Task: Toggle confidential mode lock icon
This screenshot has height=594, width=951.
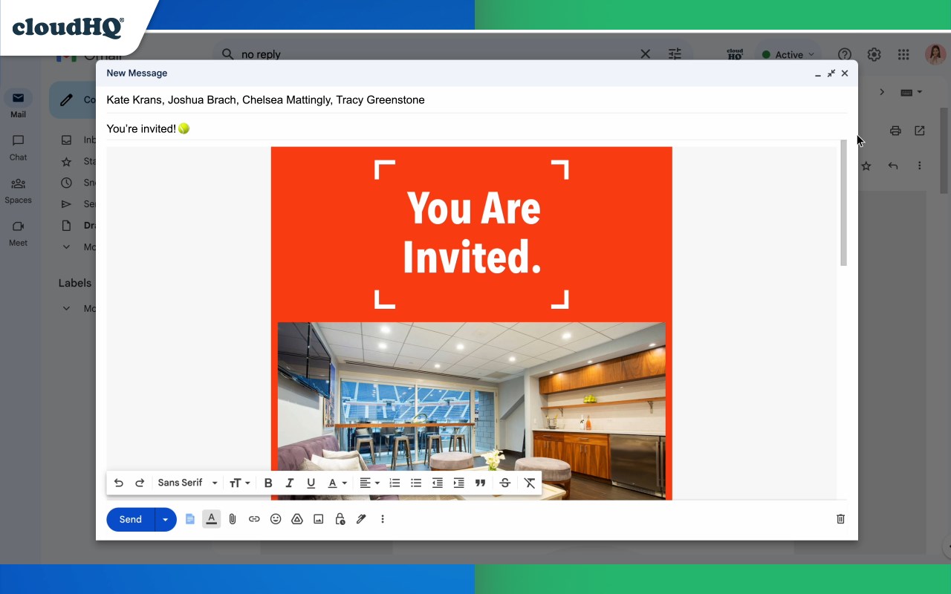Action: pyautogui.click(x=340, y=519)
